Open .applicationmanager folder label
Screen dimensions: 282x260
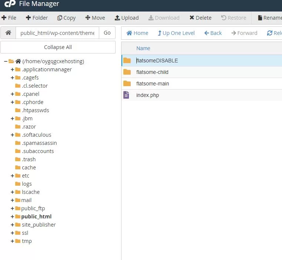coord(46,69)
